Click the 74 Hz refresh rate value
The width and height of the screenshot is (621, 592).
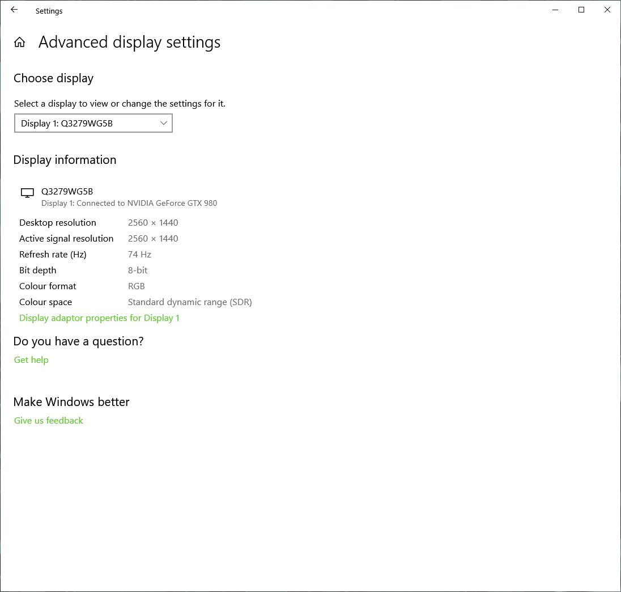click(x=139, y=255)
